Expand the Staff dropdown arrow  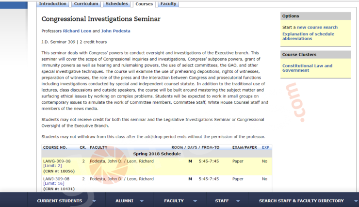pos(238,201)
